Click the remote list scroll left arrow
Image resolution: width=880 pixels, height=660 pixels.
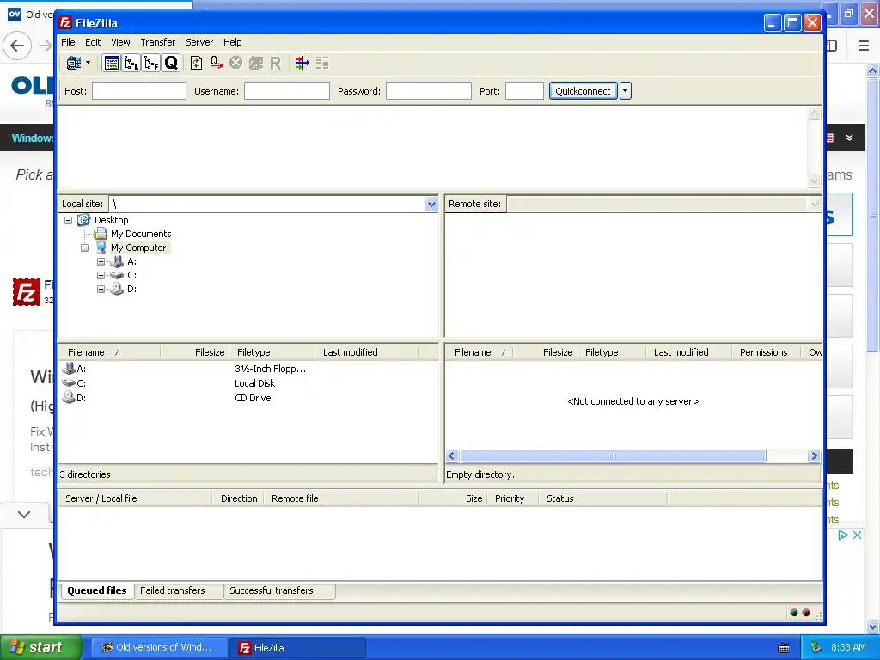pos(452,456)
